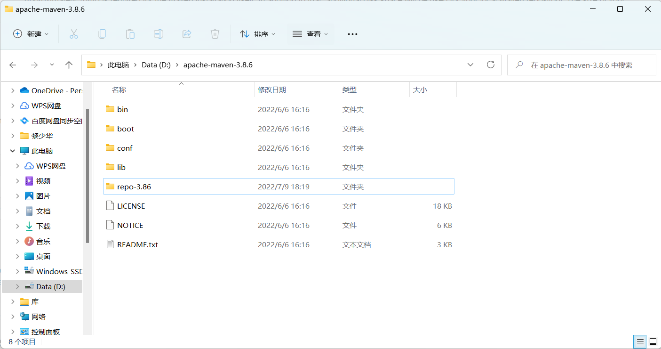Open 下载 in the sidebar
Viewport: 661px width, 349px height.
pyautogui.click(x=37, y=226)
